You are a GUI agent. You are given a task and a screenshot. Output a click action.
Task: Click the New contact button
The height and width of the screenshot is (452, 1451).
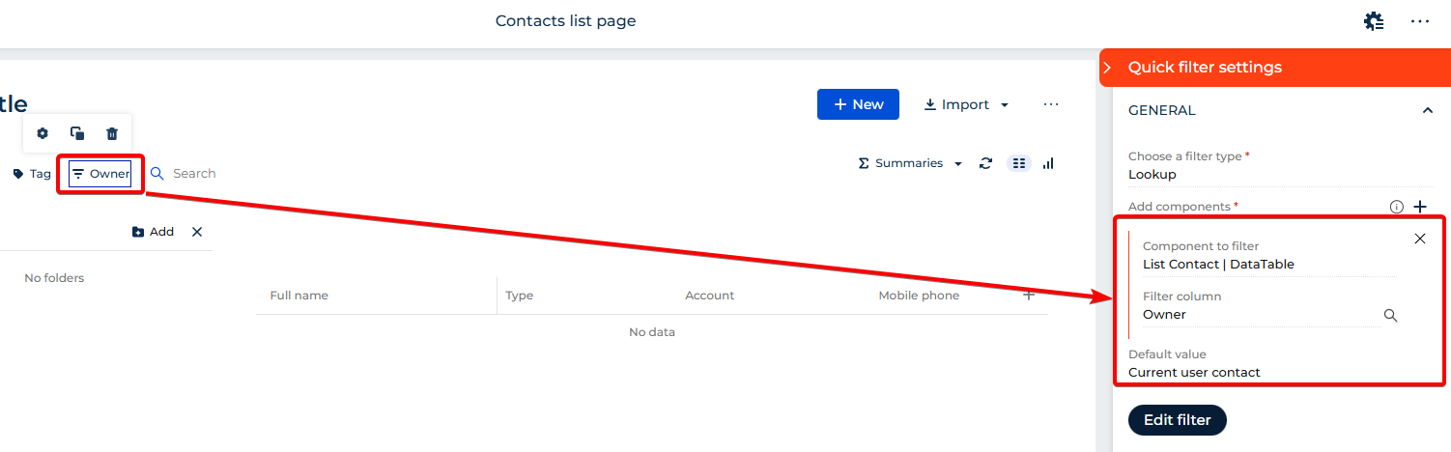tap(858, 104)
